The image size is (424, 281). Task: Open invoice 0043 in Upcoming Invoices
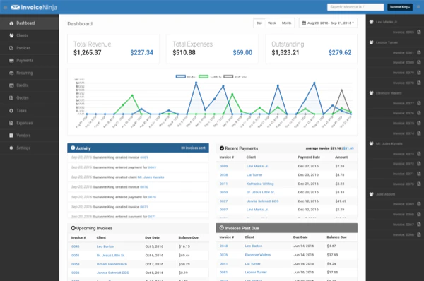coord(75,246)
